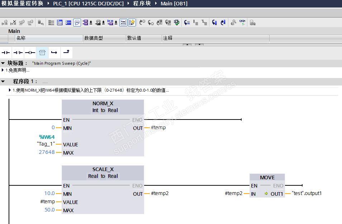Open all networks toolbar icon
342x224 pixels.
(60, 23)
